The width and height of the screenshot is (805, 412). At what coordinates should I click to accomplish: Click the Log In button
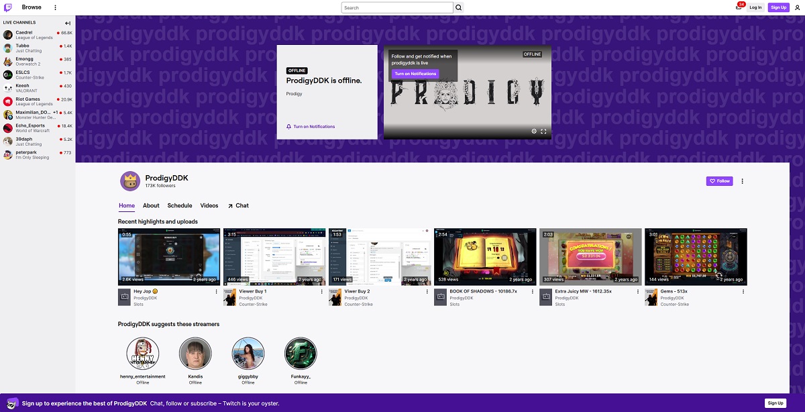click(x=755, y=7)
